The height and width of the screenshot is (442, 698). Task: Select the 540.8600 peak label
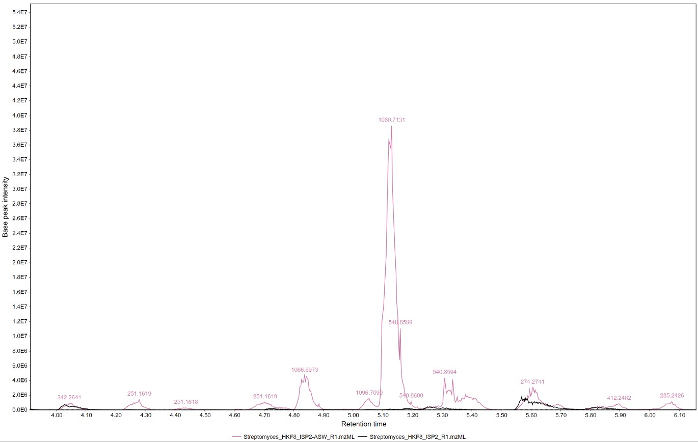(x=411, y=395)
